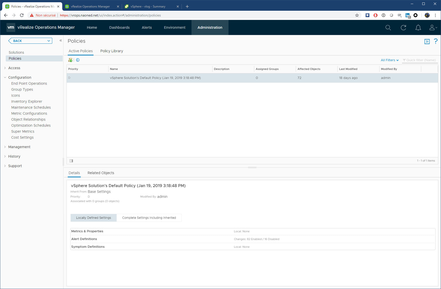Open the Chrome three-dot menu

click(435, 15)
